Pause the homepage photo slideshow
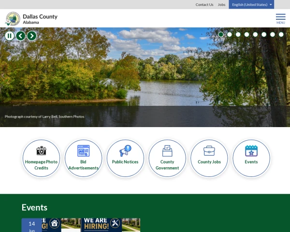 [x=10, y=36]
